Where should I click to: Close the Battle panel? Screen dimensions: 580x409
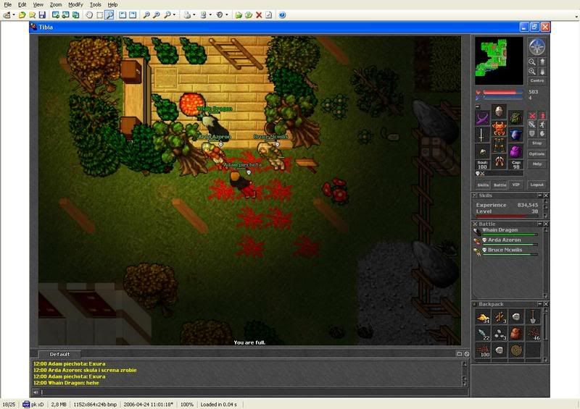[546, 224]
